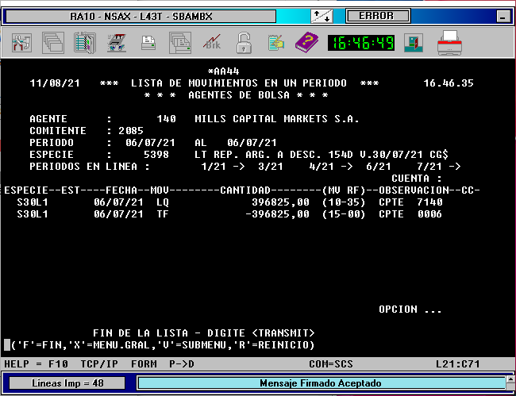Open the notebook list pages icon
The height and width of the screenshot is (396, 516).
[85, 43]
